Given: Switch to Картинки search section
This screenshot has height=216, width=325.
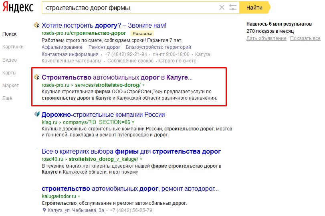Looking at the screenshot, I should (x=13, y=47).
